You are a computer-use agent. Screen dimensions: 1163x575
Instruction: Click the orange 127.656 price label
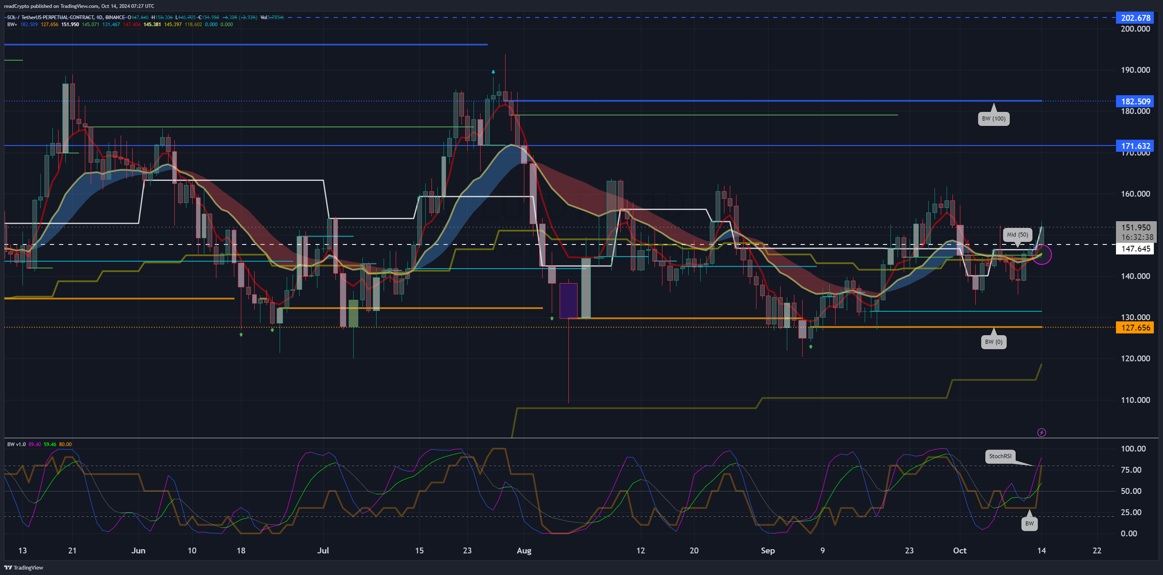[x=1136, y=328]
